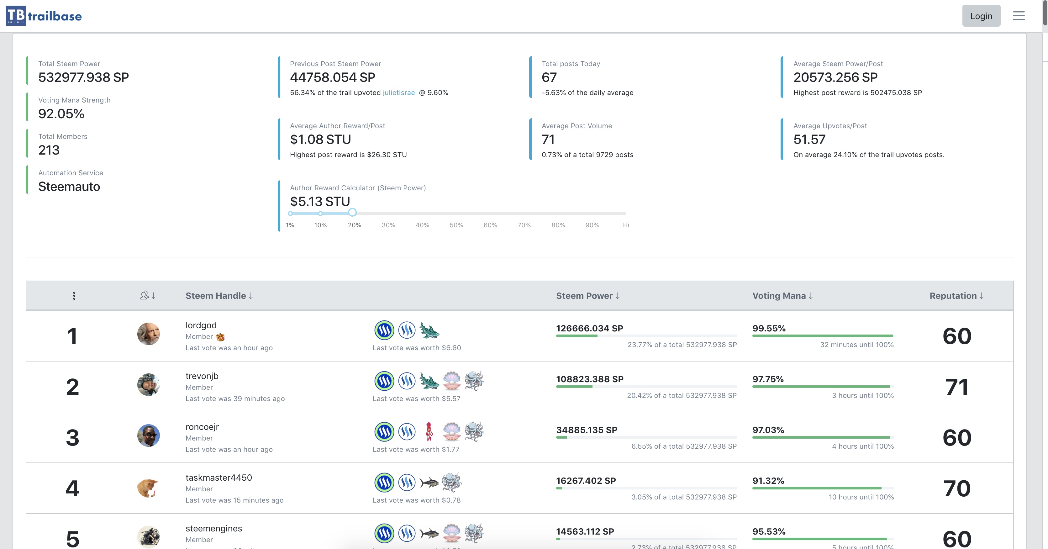Click lordgod's green-ringed Steem badge
Viewport: 1048px width, 549px height.
tap(384, 330)
